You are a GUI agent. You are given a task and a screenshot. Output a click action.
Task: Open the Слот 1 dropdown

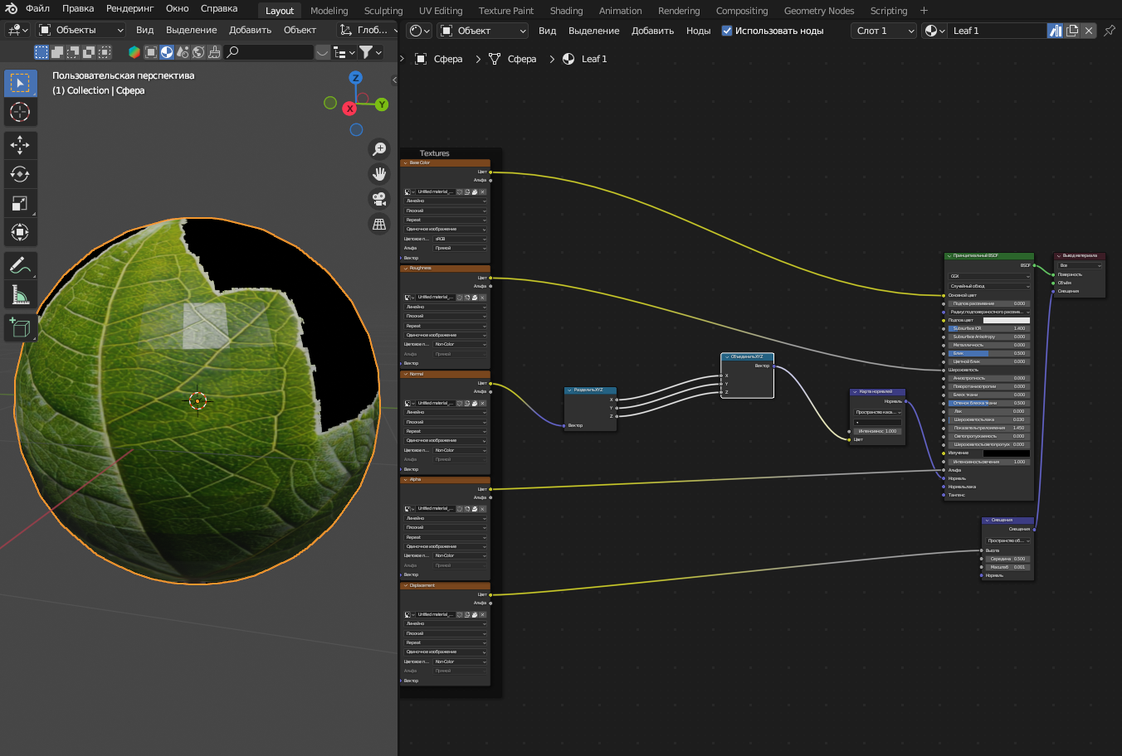coord(884,31)
